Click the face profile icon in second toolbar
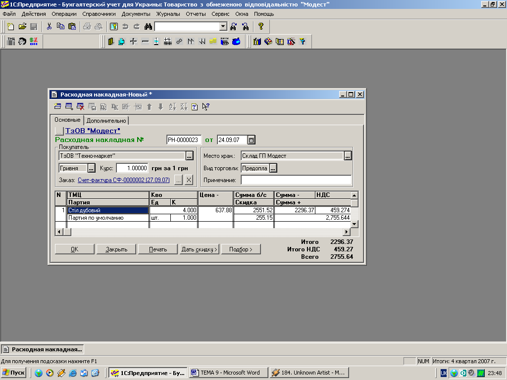Viewport: 507px width, 380px height. pyautogui.click(x=22, y=42)
